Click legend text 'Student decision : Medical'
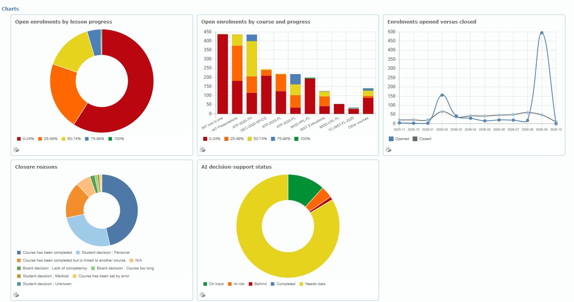Image resolution: width=574 pixels, height=302 pixels. tap(46, 276)
